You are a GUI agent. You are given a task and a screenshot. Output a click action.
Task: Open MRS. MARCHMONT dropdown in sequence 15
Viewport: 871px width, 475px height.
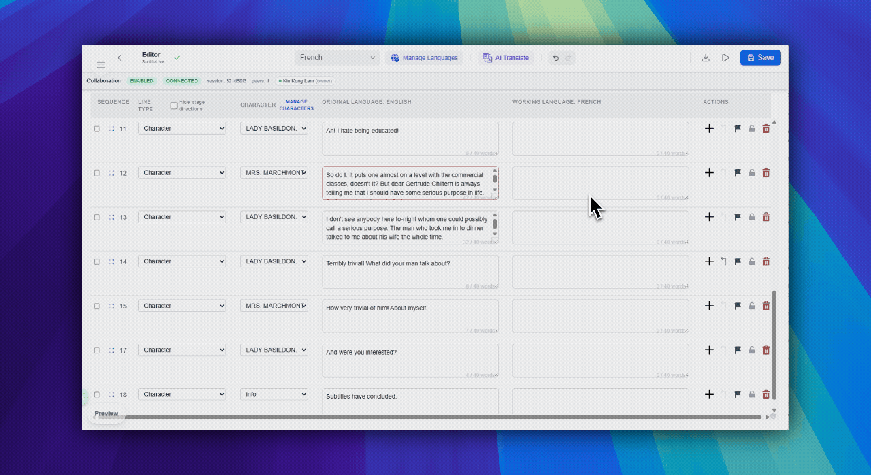click(x=274, y=306)
